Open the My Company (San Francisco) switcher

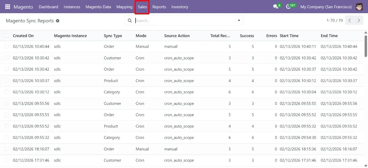click(326, 7)
